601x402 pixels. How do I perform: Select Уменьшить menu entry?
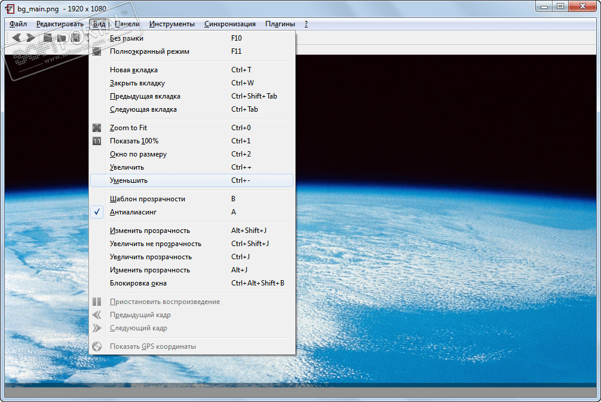coord(128,180)
